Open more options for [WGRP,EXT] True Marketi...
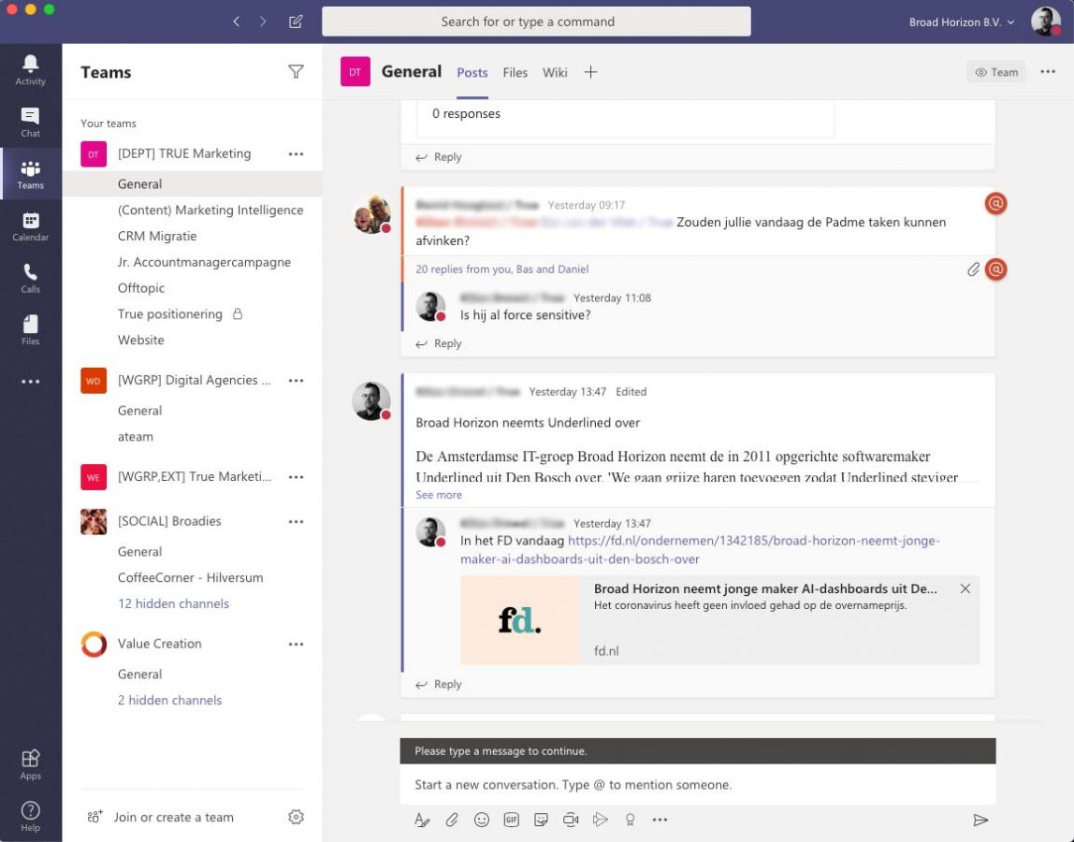 click(x=296, y=477)
